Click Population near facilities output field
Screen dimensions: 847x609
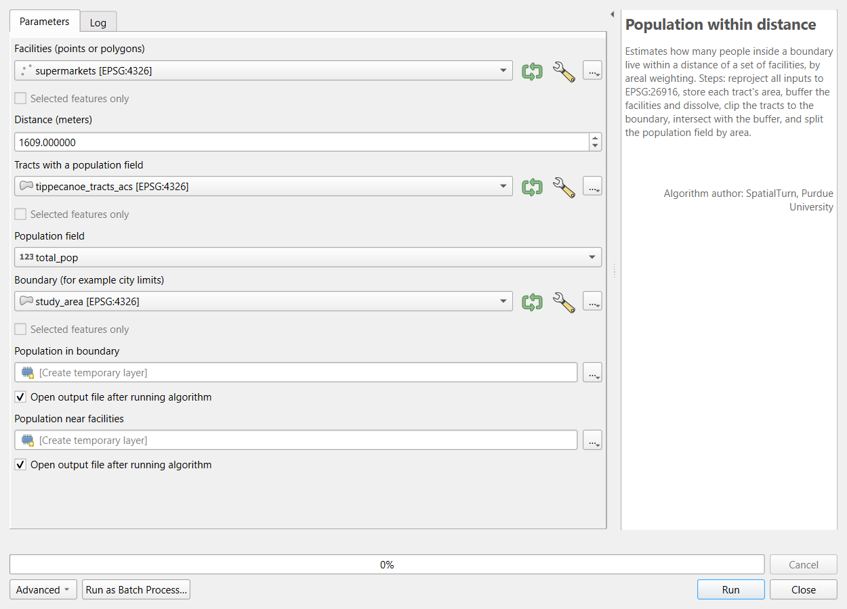point(296,441)
